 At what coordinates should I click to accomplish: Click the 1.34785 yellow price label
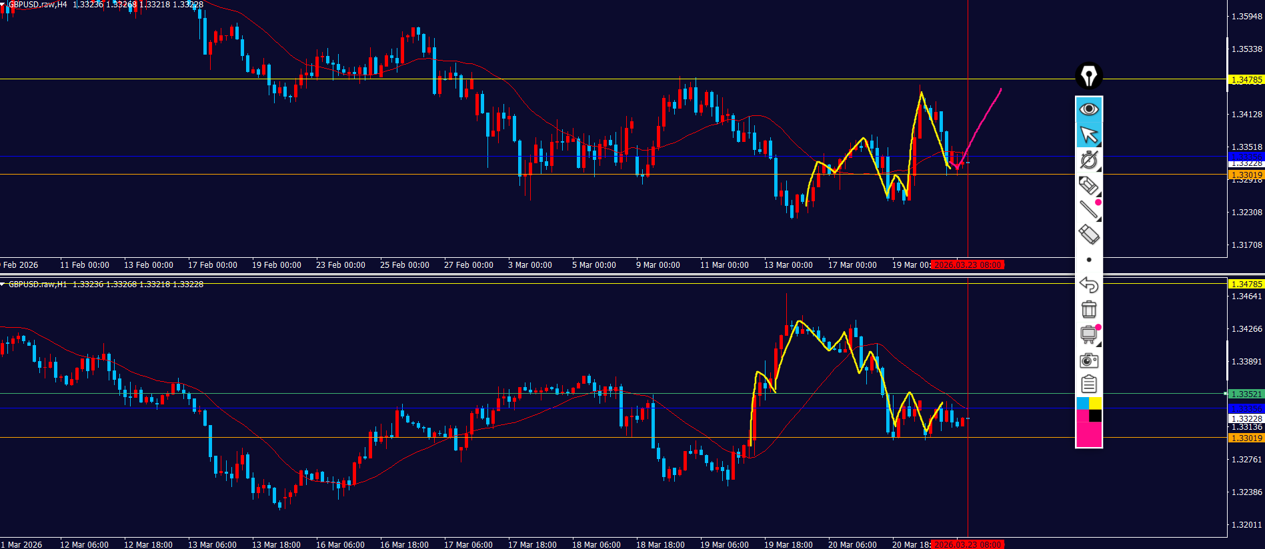click(x=1246, y=80)
